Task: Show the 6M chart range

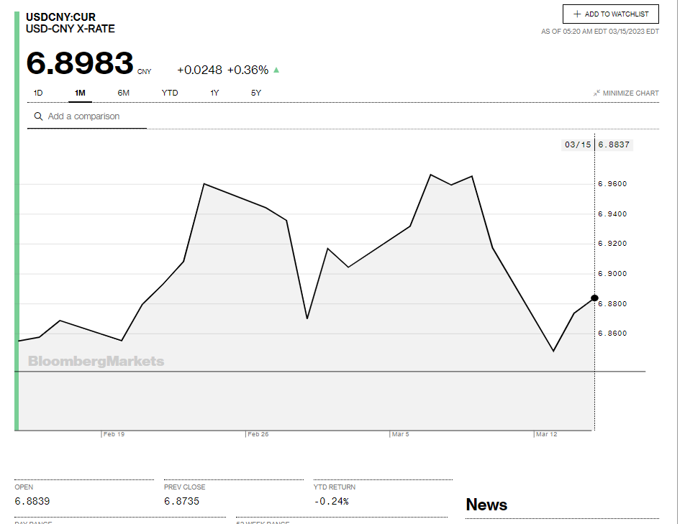Action: click(x=124, y=93)
